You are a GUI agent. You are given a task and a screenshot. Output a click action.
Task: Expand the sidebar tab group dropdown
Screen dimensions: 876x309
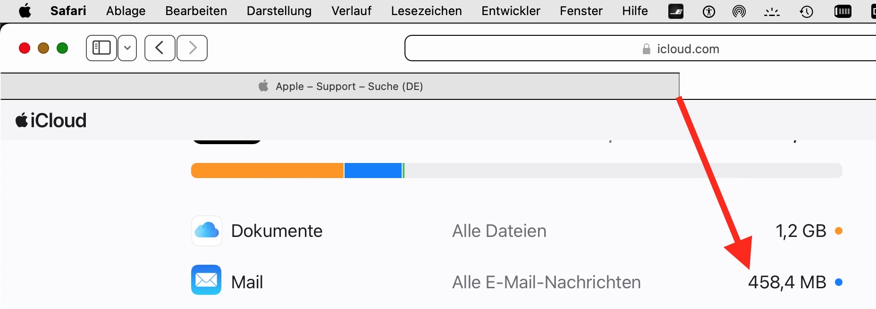coord(127,48)
